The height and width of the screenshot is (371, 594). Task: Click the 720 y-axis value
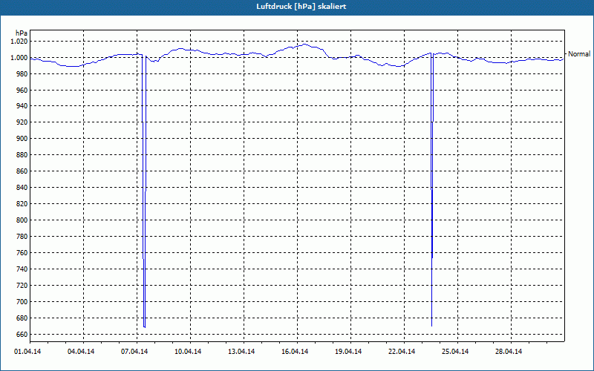point(22,286)
